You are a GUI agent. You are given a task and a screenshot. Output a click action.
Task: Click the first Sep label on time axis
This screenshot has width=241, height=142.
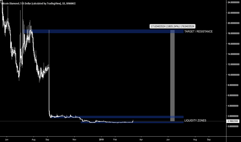[47, 139]
